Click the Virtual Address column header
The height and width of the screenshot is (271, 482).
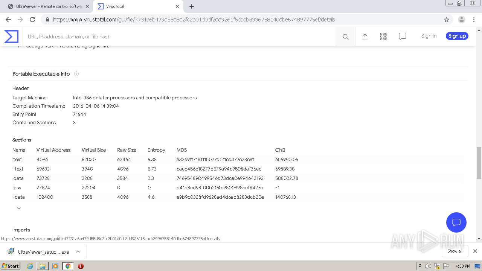point(53,150)
